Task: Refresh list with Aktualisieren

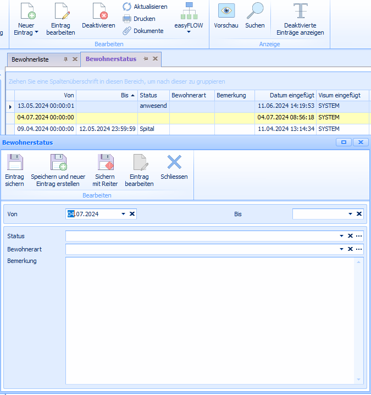Action: click(x=145, y=7)
